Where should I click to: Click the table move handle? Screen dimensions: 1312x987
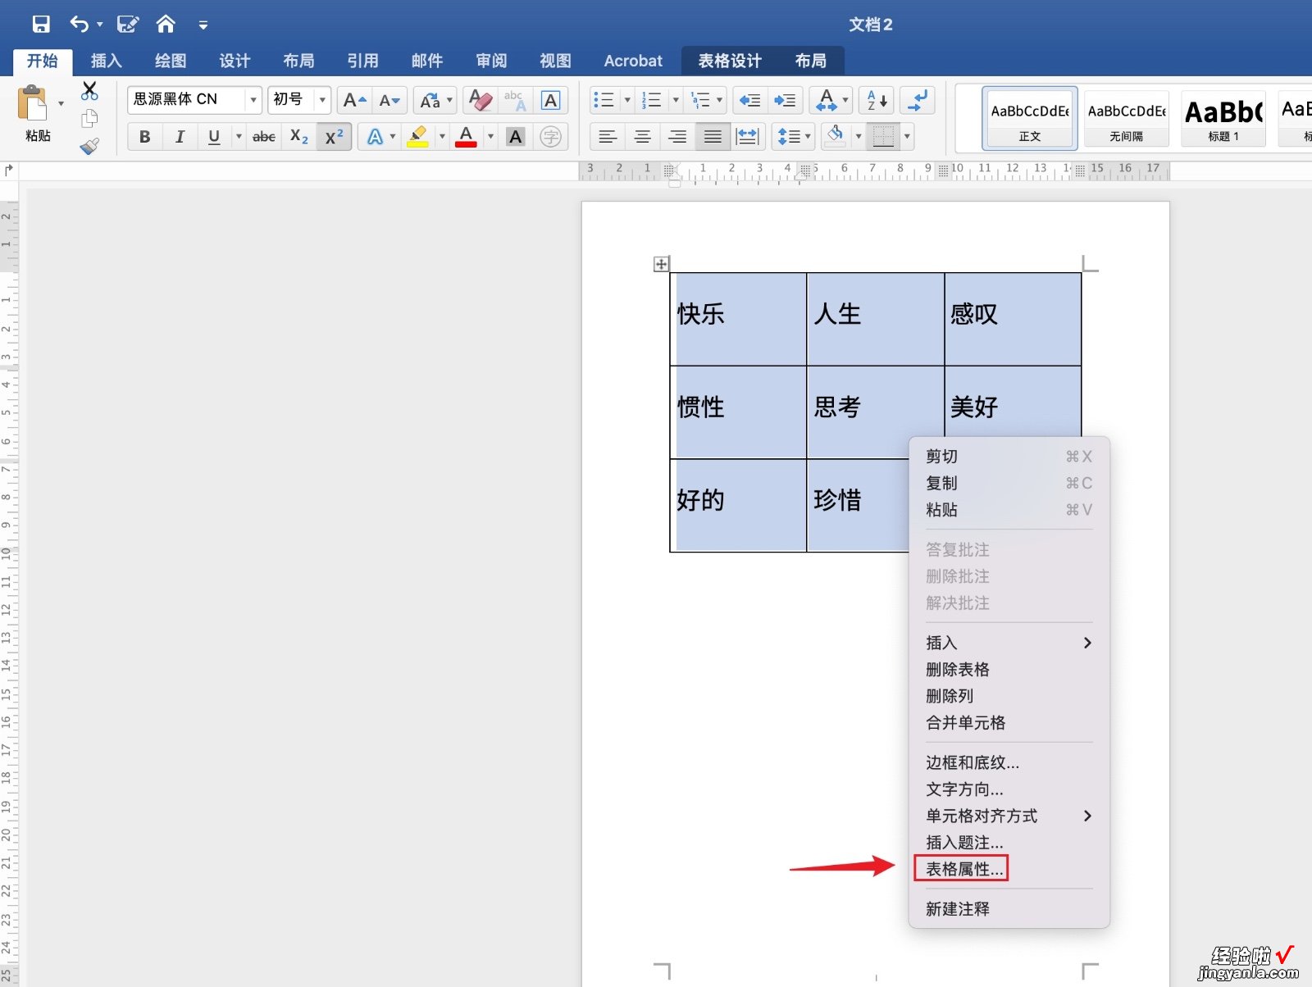coord(661,264)
